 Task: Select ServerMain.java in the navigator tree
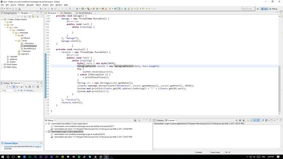click(28, 49)
